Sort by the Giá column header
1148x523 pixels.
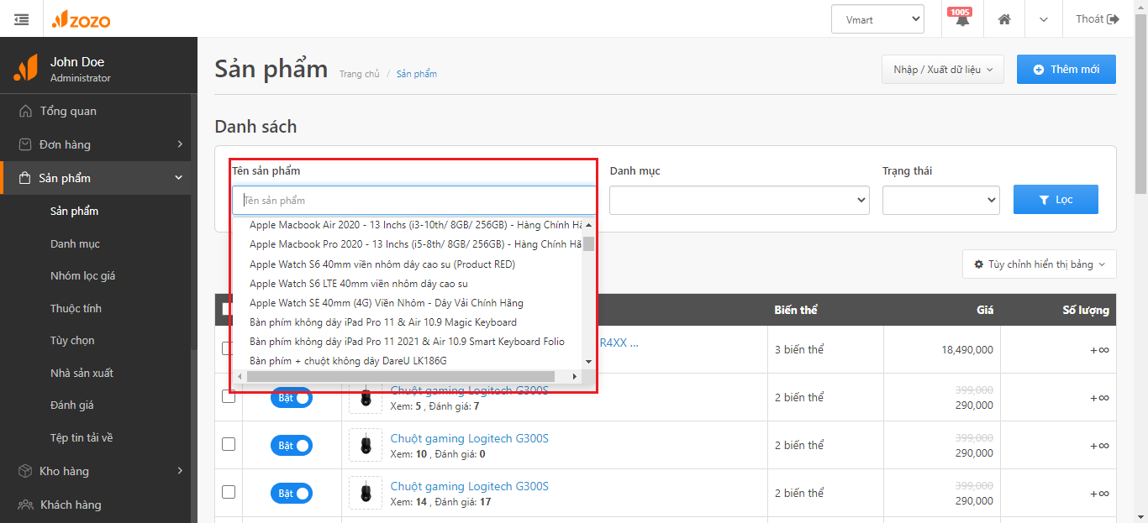[985, 310]
